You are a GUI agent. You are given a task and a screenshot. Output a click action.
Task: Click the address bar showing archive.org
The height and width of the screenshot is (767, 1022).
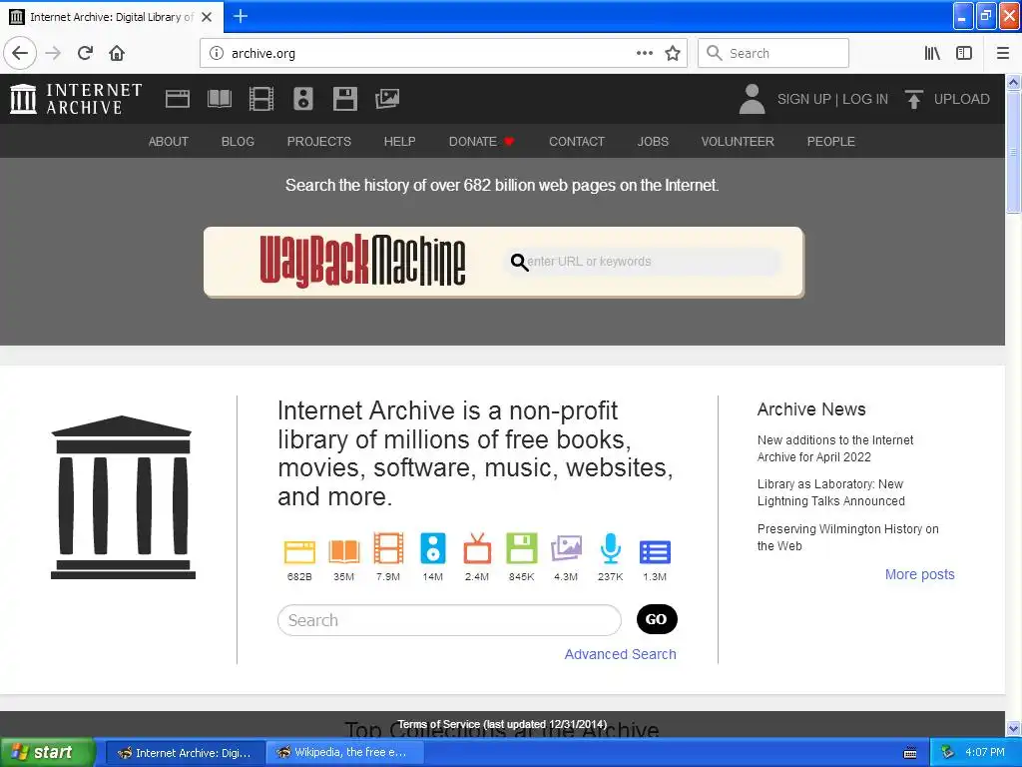tap(430, 53)
